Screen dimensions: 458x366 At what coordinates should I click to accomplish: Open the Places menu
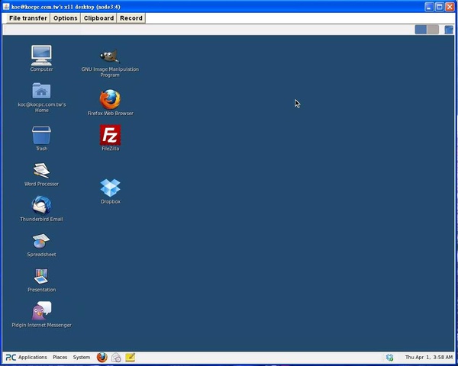[60, 357]
